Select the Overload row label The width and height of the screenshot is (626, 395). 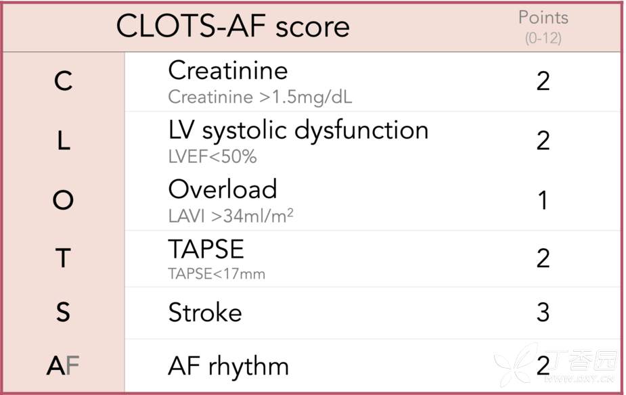point(222,189)
